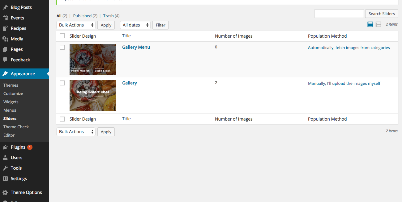
Task: Click the Being Smart Chef slider thumbnail
Action: click(93, 95)
